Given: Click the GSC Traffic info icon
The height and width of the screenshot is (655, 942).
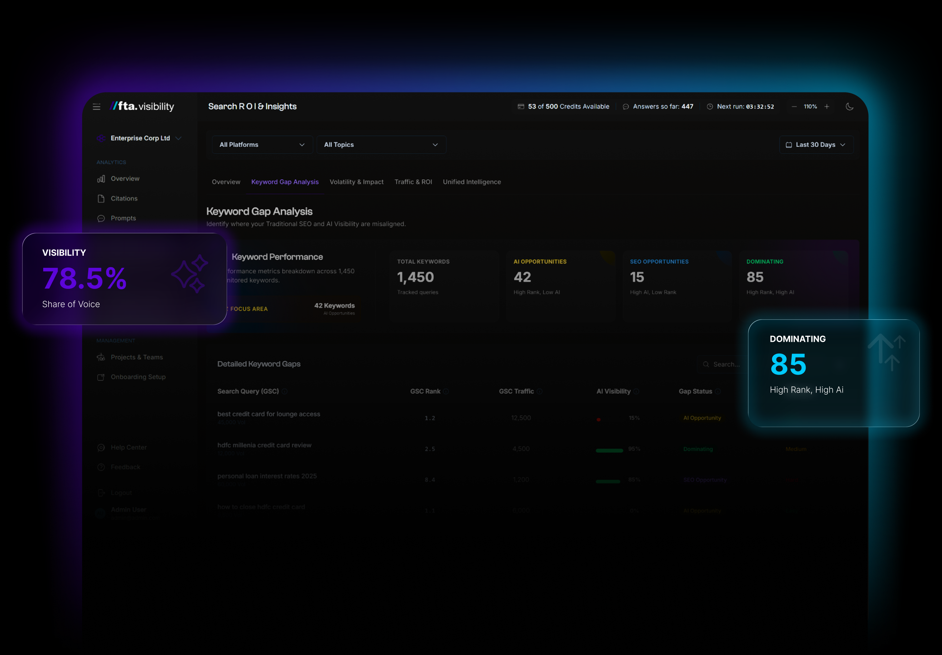Looking at the screenshot, I should coord(540,391).
